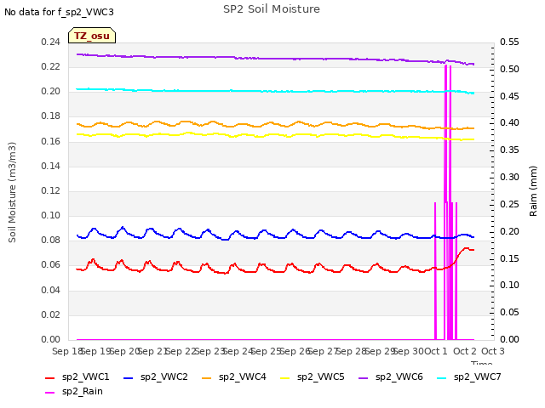The height and width of the screenshot is (408, 545).
Task: Select the sp2_VWC2 legend label
Action: (164, 377)
